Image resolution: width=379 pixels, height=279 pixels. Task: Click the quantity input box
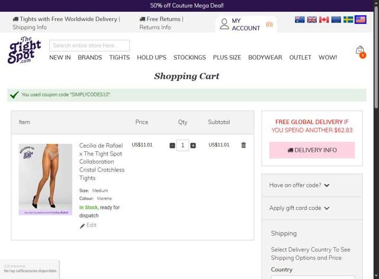(x=182, y=145)
